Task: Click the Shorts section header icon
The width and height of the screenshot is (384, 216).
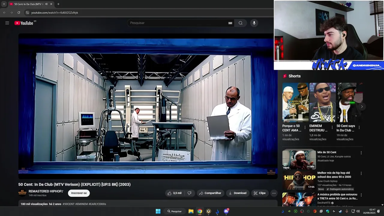Action: coord(285,76)
